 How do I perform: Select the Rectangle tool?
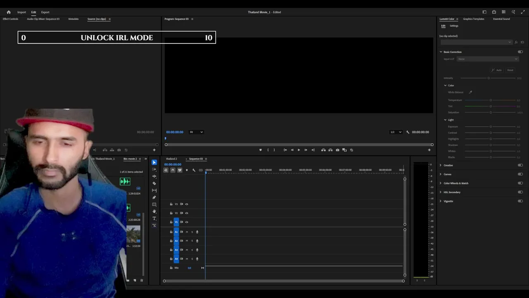coord(154,204)
